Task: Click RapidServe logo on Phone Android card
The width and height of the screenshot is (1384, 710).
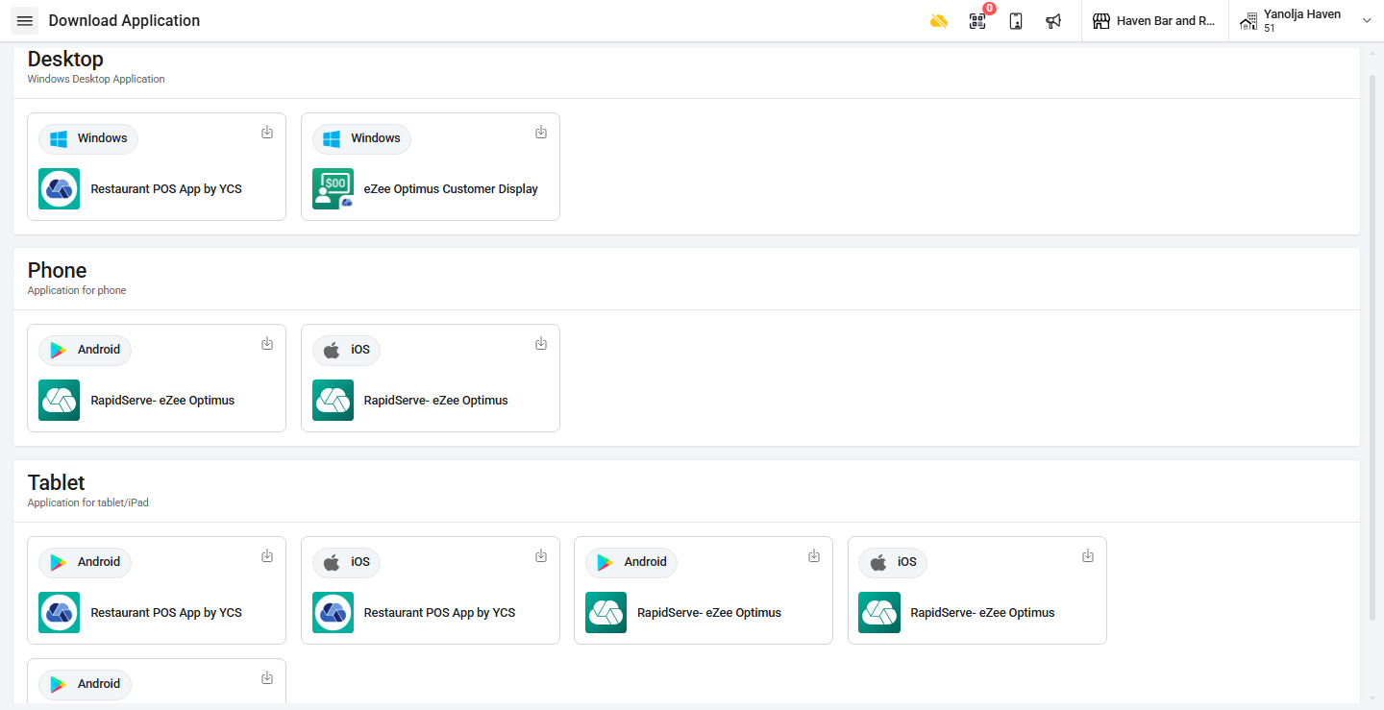Action: 60,401
